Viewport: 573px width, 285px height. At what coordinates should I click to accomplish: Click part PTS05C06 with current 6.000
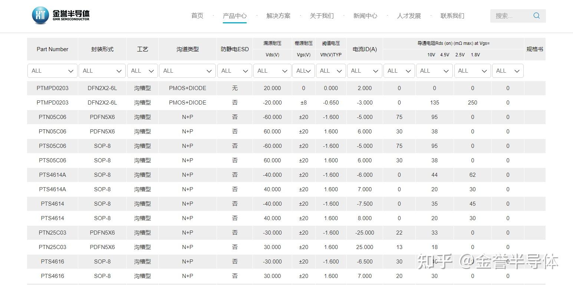point(52,160)
